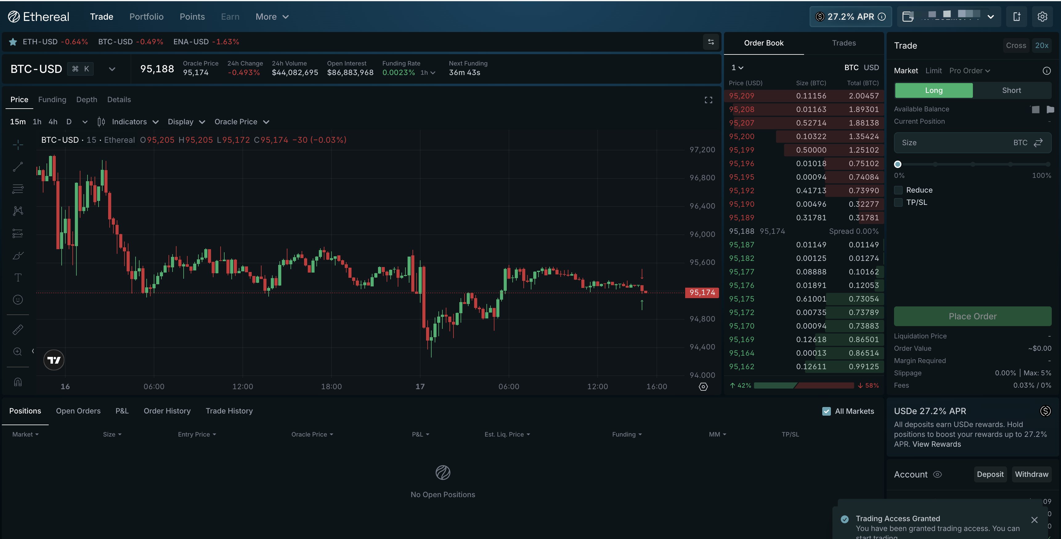Screen dimensions: 1061x539
Task: Click the Deposit button
Action: pos(990,474)
